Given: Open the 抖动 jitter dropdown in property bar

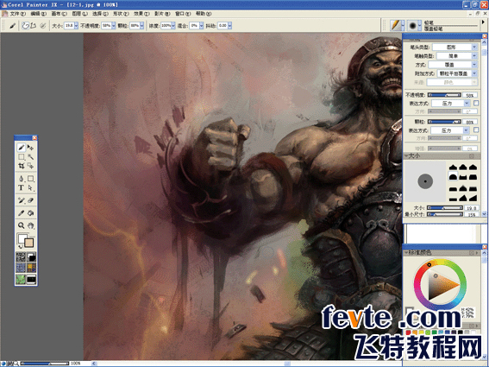Looking at the screenshot, I should point(230,26).
